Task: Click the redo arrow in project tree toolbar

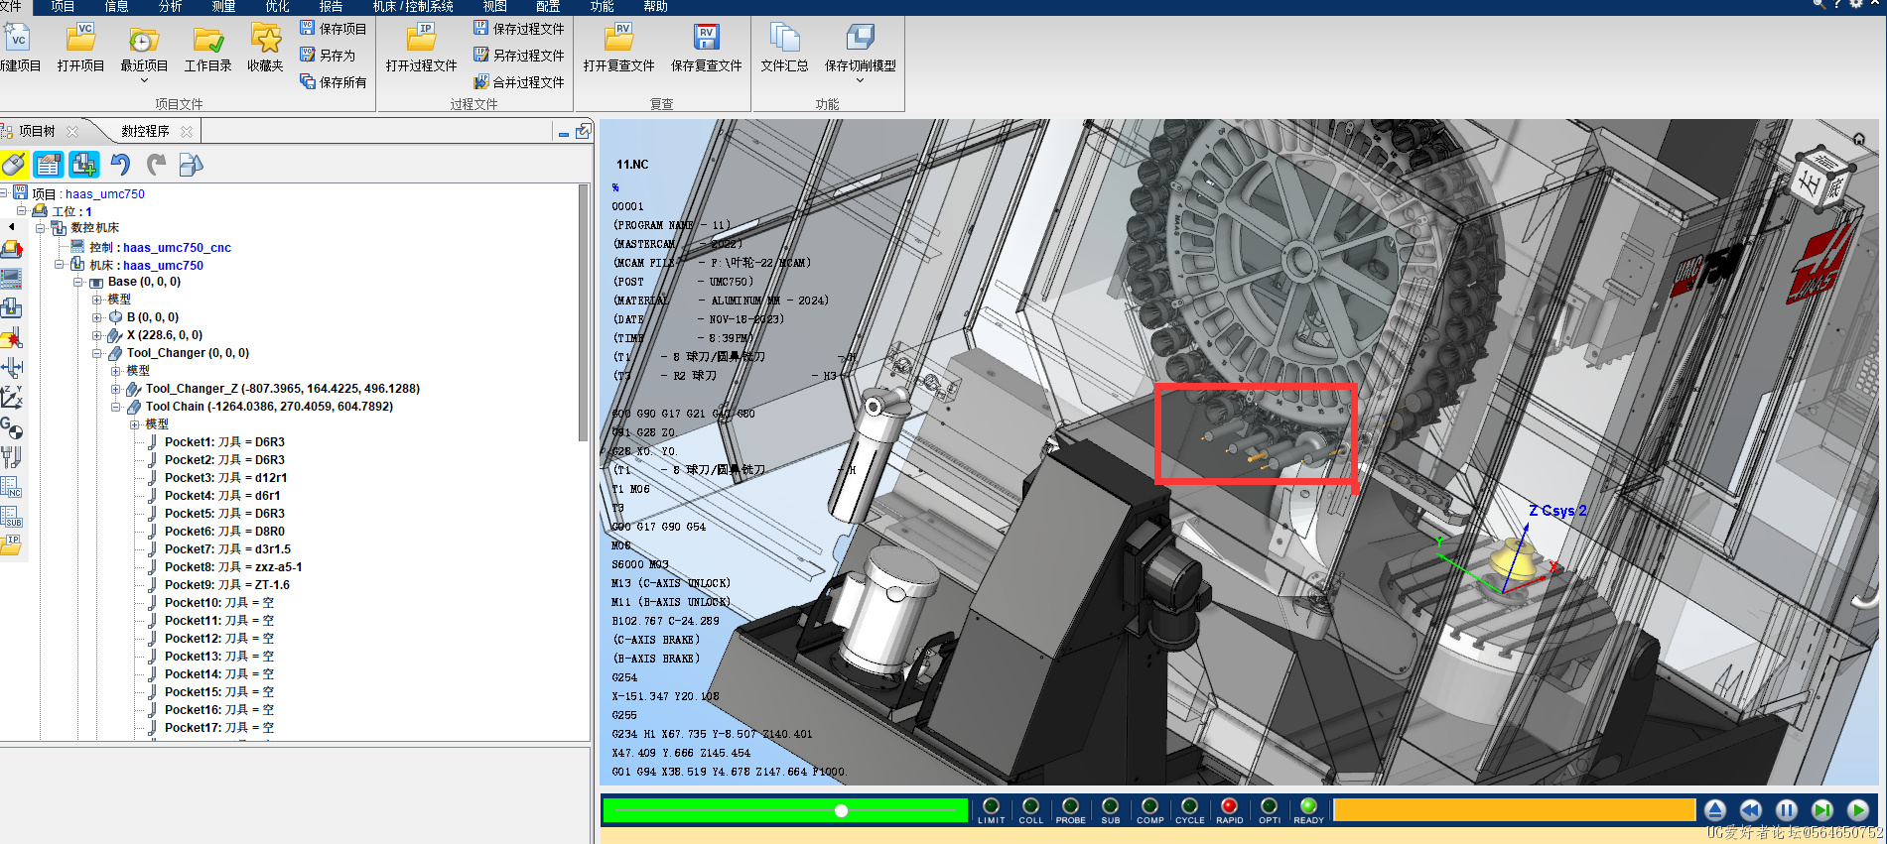Action: 156,165
